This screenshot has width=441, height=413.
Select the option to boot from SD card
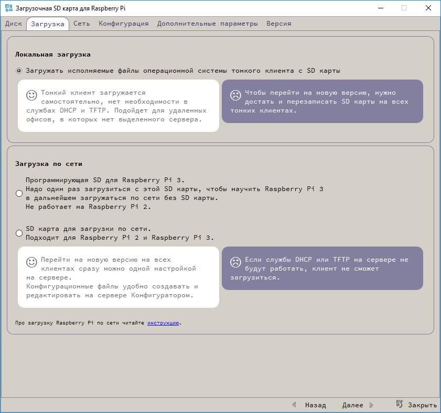(x=19, y=71)
